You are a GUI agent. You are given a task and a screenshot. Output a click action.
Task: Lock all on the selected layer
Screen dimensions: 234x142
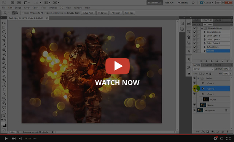pos(210,74)
